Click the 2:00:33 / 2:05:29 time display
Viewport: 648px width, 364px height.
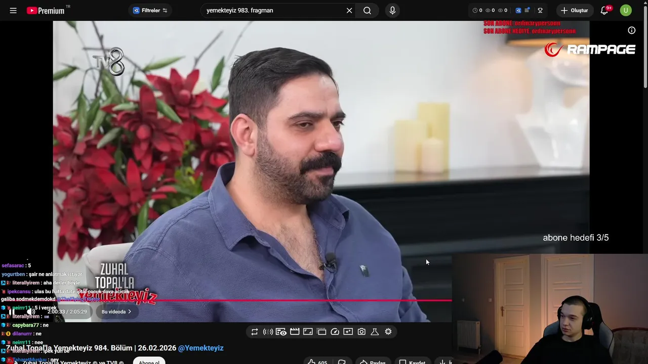[67, 311]
